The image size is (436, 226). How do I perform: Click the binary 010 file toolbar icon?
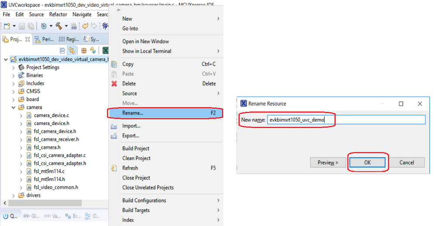(x=74, y=26)
